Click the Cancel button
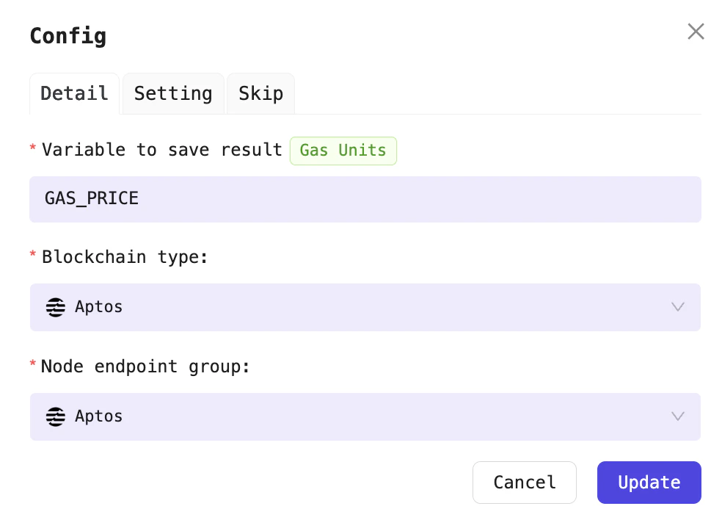722x520 pixels. [x=524, y=483]
